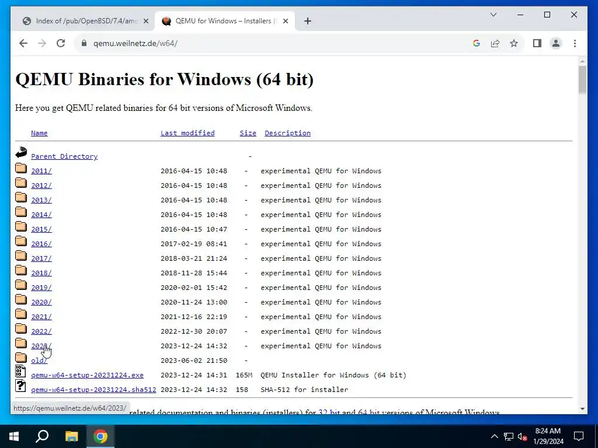Open the 2018/ folder link
This screenshot has height=448, width=598.
(x=41, y=273)
